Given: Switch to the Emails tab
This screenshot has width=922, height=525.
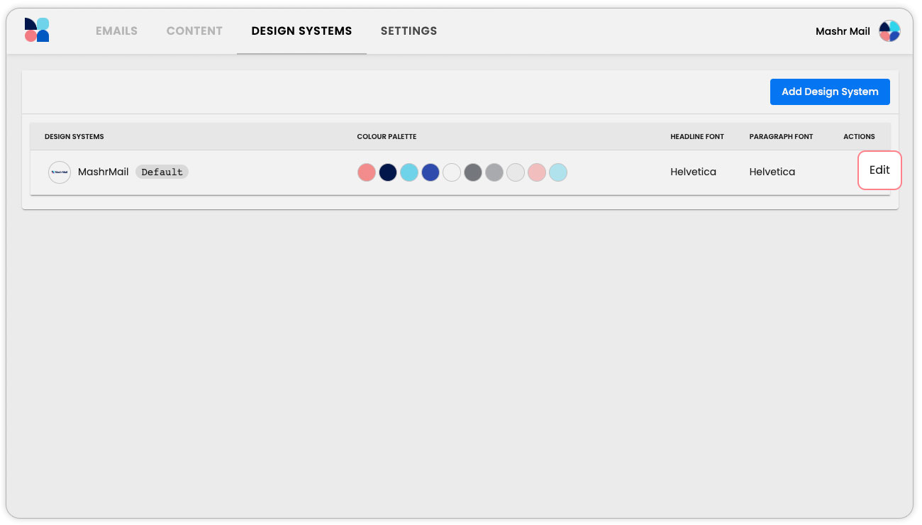Looking at the screenshot, I should click(116, 31).
